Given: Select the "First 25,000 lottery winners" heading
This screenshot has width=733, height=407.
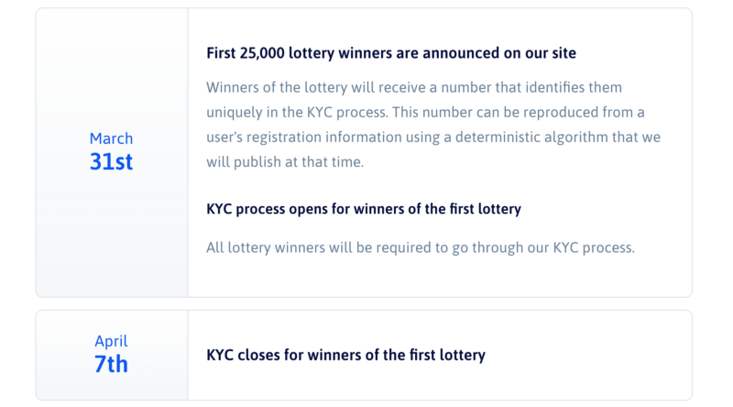Looking at the screenshot, I should 391,52.
